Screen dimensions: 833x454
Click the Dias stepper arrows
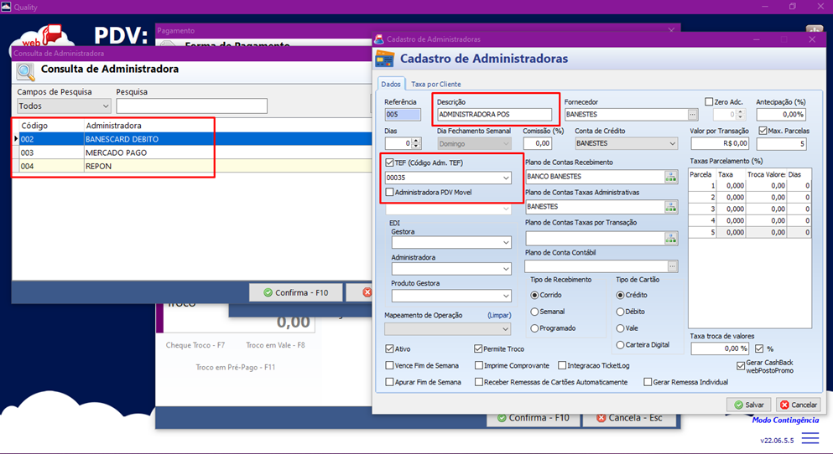pos(416,143)
